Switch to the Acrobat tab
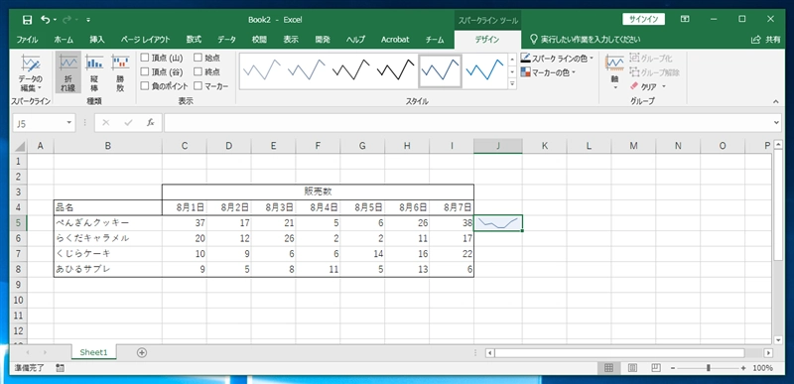Viewport: 794px width, 384px height. point(395,40)
